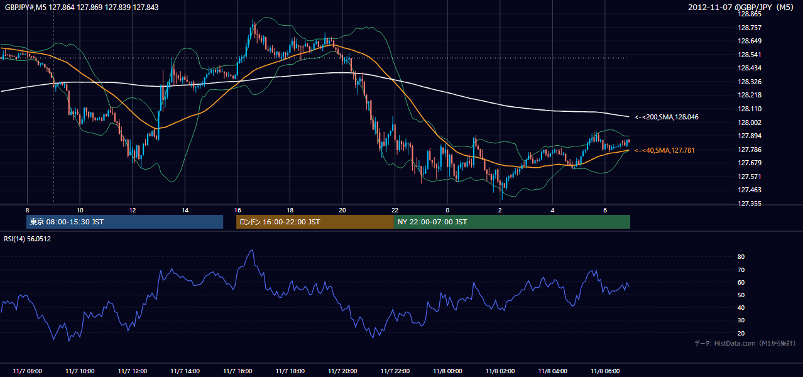Viewport: 803px width, 377px height.
Task: Click the 128.541 price axis label
Action: pos(748,55)
